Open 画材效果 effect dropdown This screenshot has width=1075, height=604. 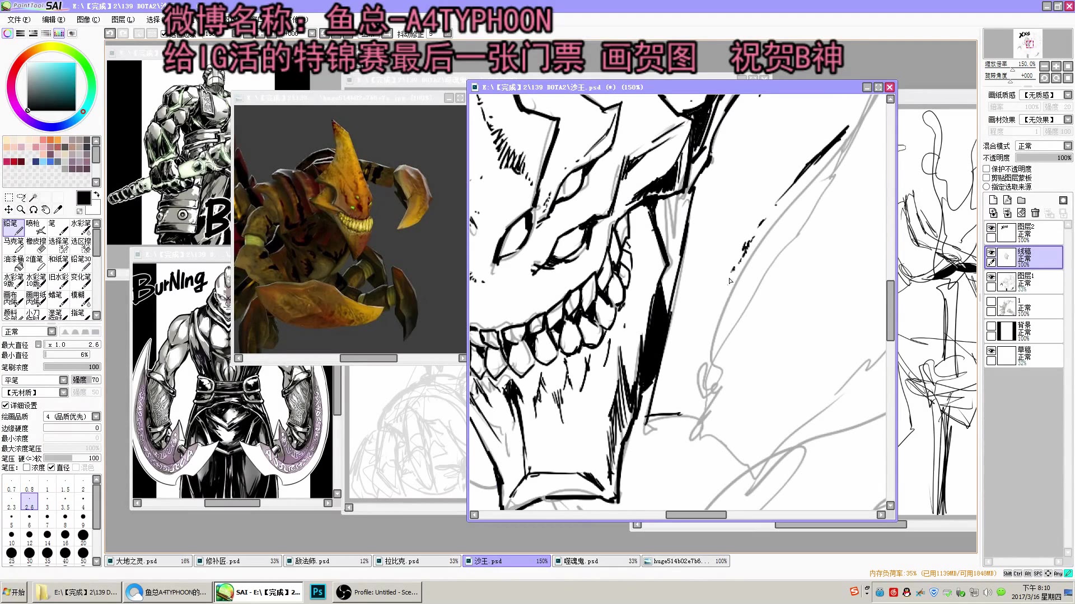(x=1045, y=120)
